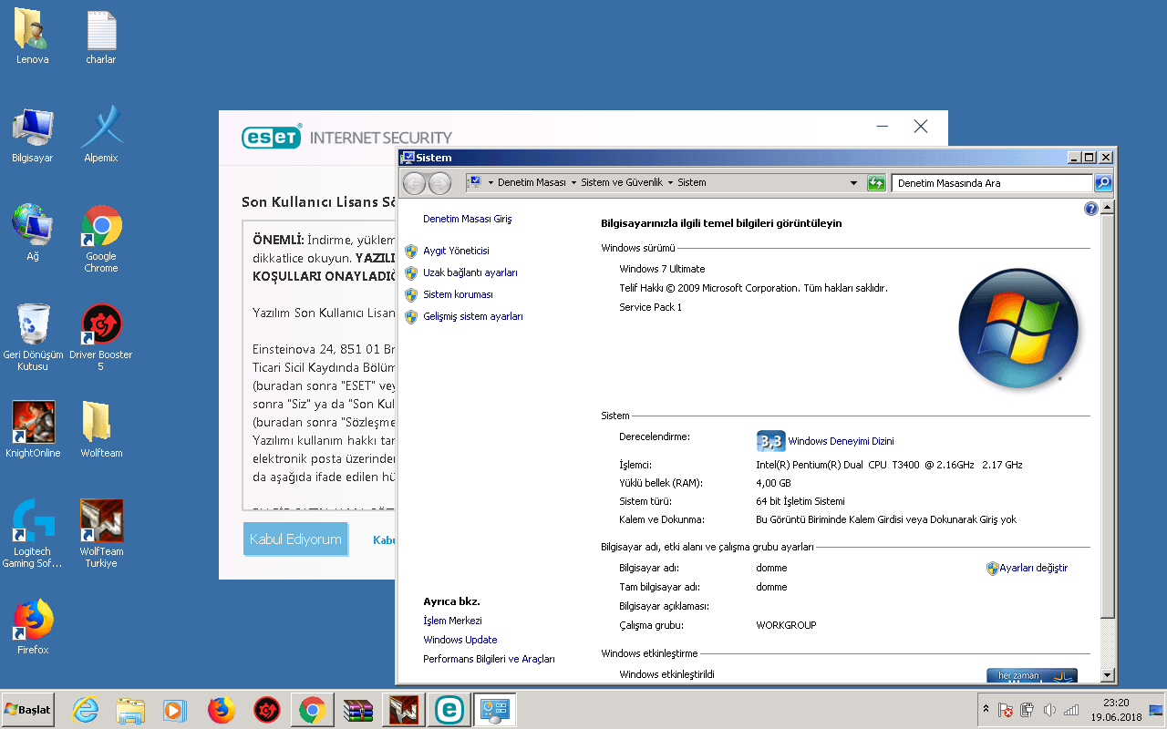The width and height of the screenshot is (1167, 729).
Task: Expand the arrow before Denetim Masası breadcrumb
Action: point(491,183)
